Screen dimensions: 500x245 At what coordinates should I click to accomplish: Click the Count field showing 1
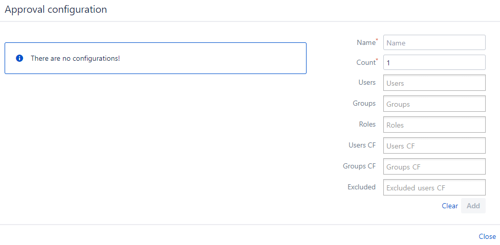pyautogui.click(x=434, y=62)
